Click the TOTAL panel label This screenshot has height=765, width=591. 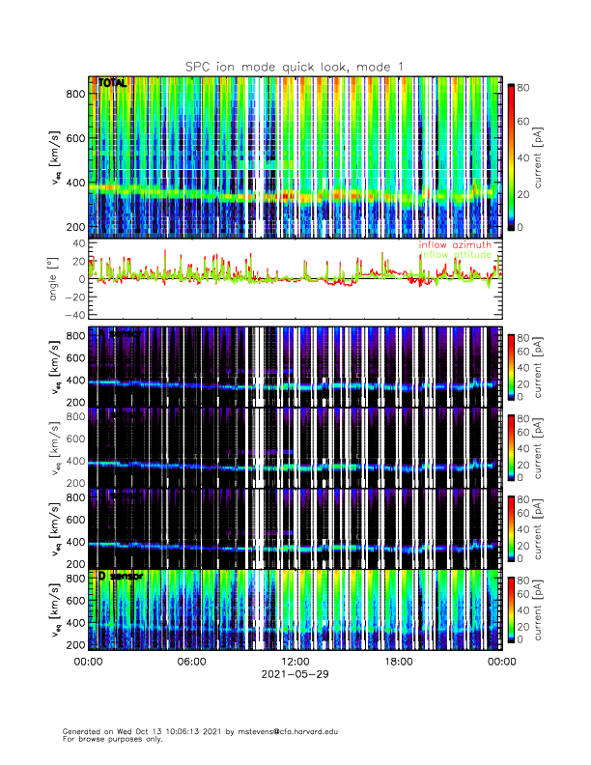112,84
